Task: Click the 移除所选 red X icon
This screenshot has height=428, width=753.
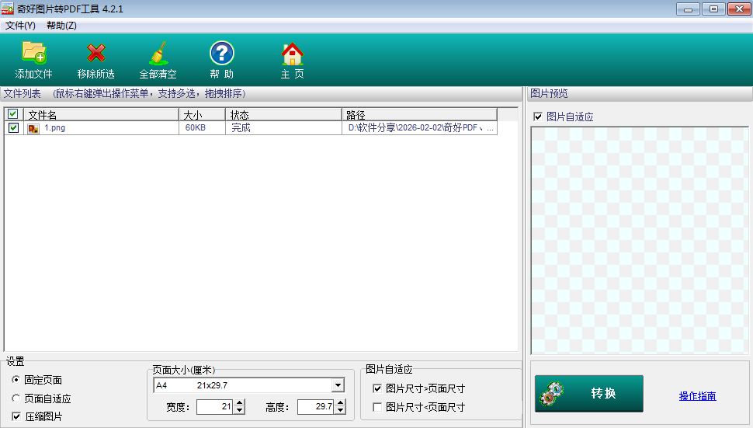Action: pyautogui.click(x=95, y=53)
